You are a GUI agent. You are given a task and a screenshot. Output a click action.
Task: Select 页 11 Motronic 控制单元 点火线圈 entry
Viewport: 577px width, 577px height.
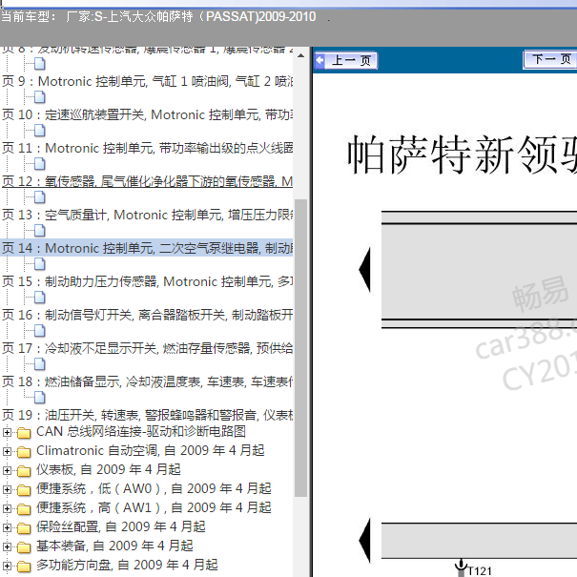point(147,148)
